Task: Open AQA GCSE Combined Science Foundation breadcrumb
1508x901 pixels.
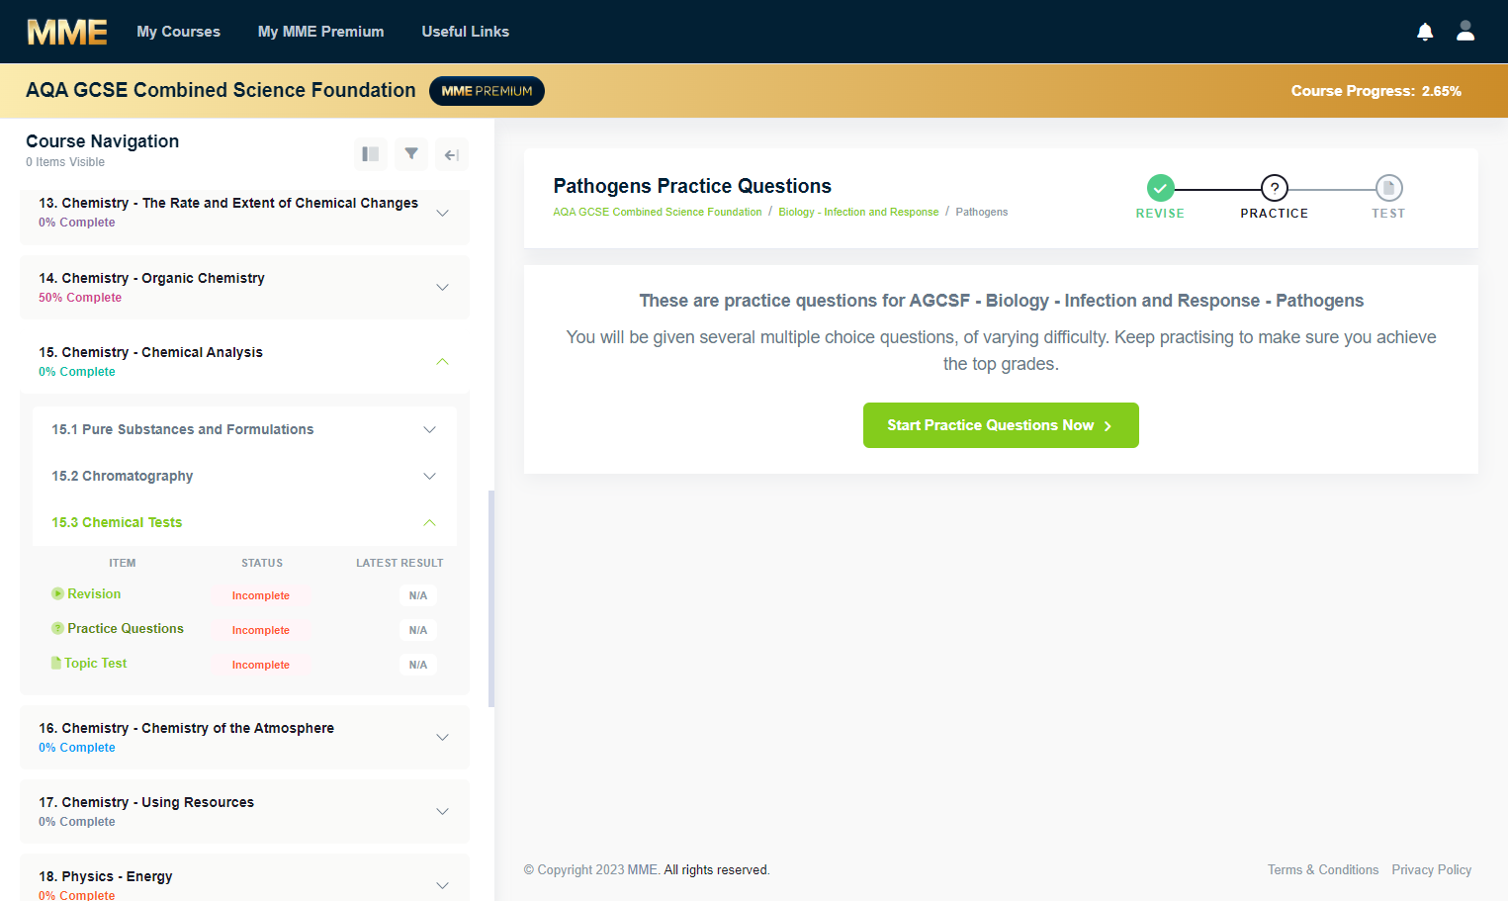Action: (658, 212)
